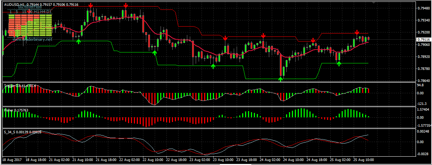Select red down arrow on 25 Aug

[357, 32]
